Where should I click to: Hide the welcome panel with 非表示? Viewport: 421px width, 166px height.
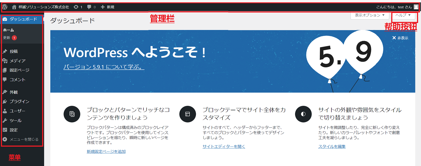click(400, 38)
